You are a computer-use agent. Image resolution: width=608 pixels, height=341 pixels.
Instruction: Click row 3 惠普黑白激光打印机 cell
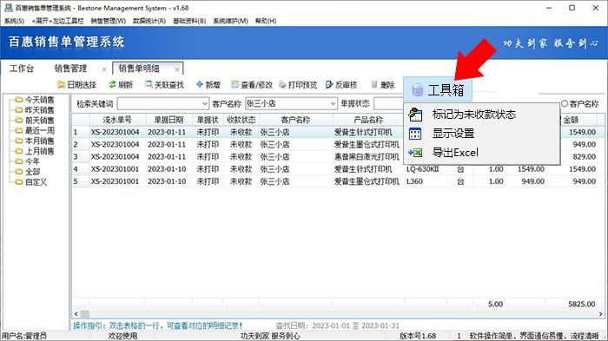click(x=368, y=156)
